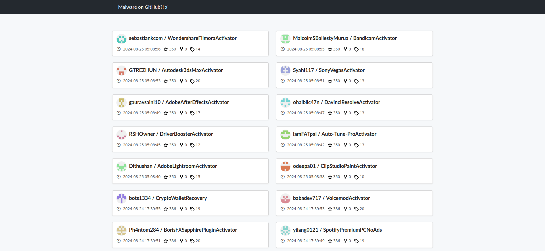Image resolution: width=545 pixels, height=251 pixels.
Task: Open Ph4ntom284 / BorisFXSapphirePluginActivator repository
Action: tap(183, 230)
